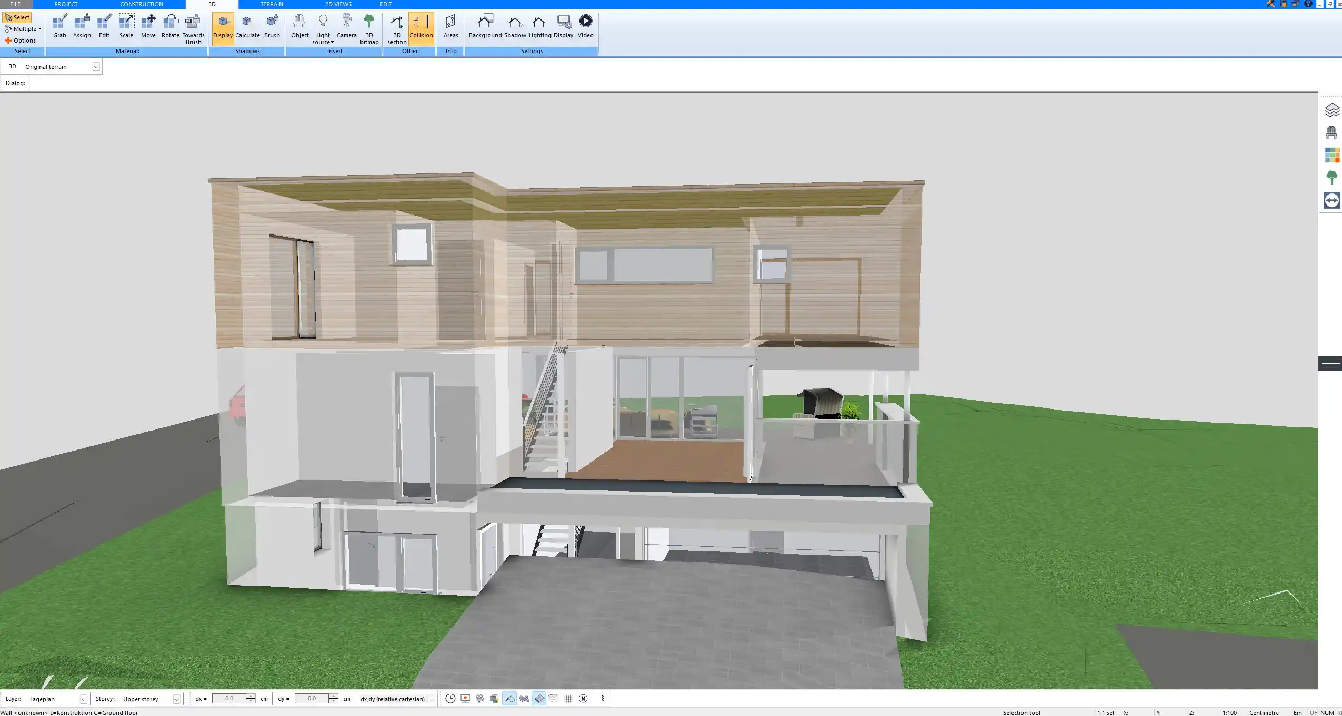Open the materials color palette icon
1342x716 pixels.
1332,155
